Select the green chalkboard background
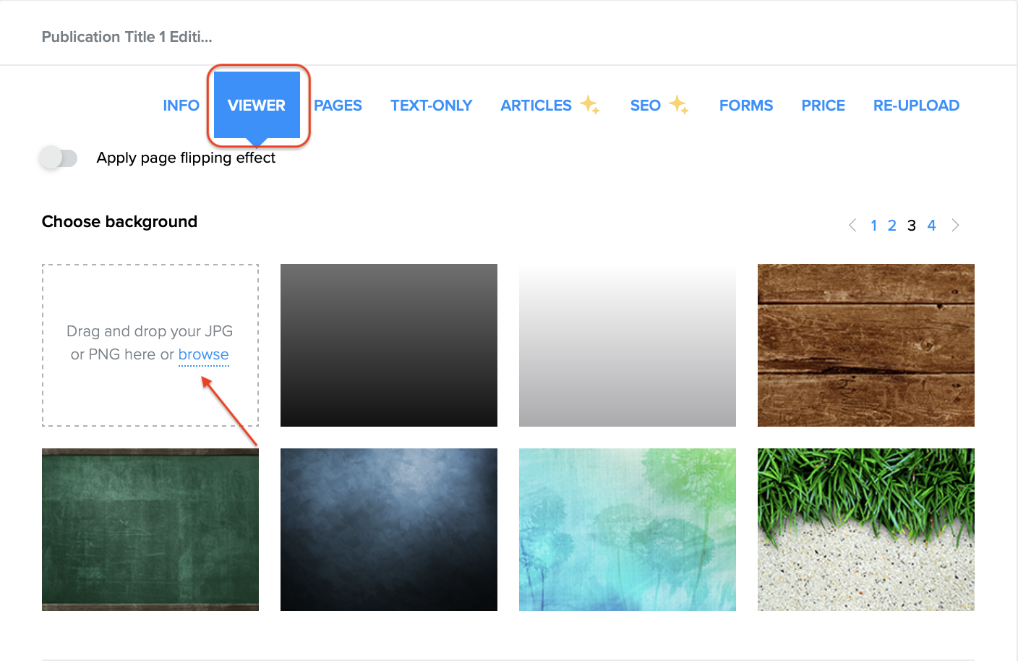 pyautogui.click(x=150, y=529)
